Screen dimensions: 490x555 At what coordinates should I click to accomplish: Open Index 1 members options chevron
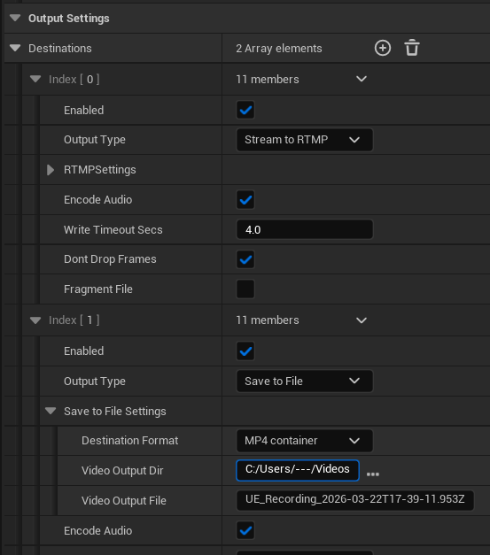click(362, 320)
